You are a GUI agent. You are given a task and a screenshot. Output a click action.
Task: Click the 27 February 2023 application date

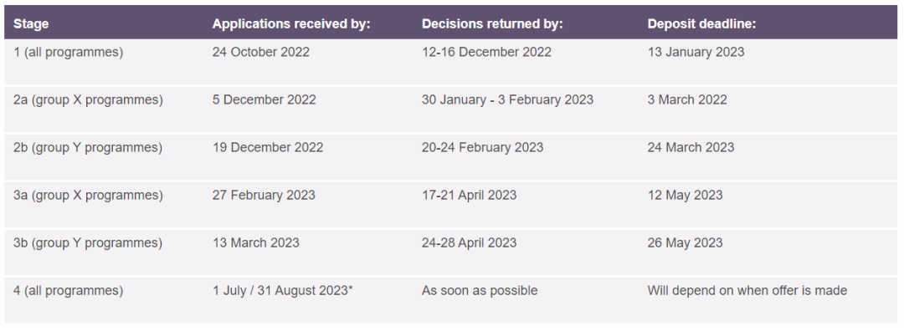point(264,196)
